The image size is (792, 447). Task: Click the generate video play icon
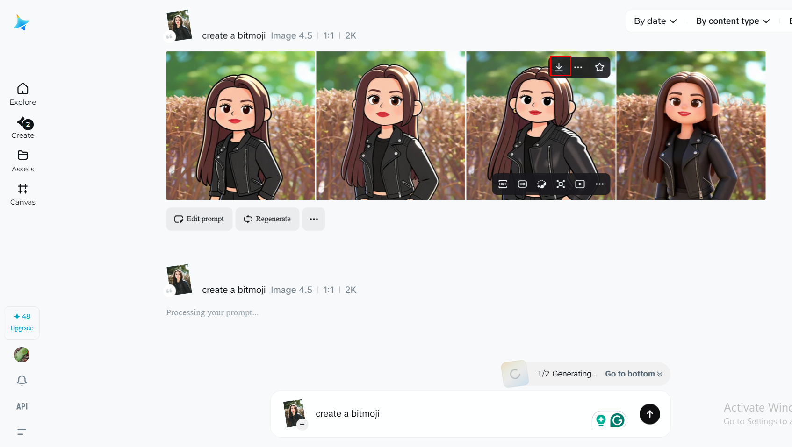580,184
